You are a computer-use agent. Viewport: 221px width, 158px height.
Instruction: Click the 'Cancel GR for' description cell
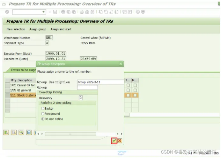[26, 85]
